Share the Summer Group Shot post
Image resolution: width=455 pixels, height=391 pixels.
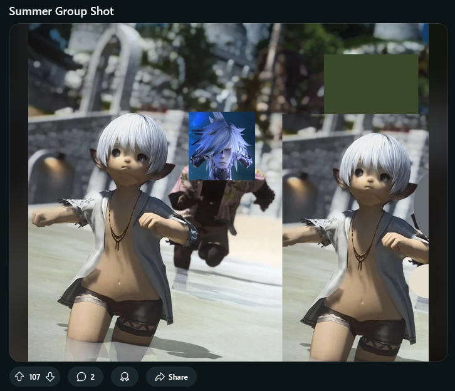[x=172, y=377]
